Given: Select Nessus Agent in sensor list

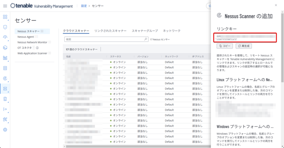Looking at the screenshot, I should 26,37.
